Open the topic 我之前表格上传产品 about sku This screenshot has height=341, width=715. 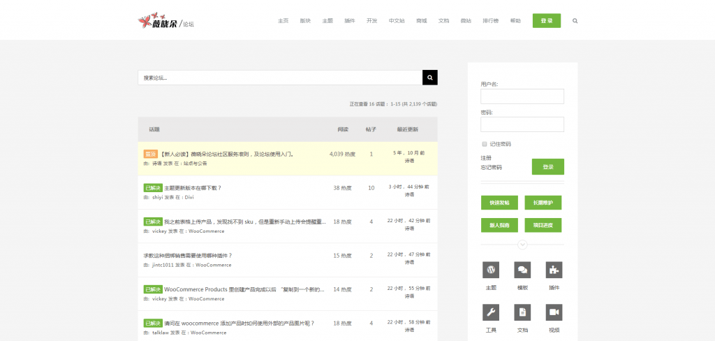pyautogui.click(x=245, y=222)
